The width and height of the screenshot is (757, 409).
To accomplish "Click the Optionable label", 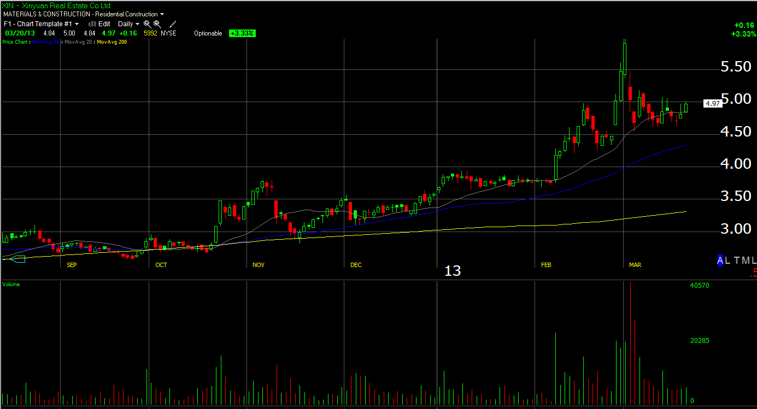I will (x=208, y=33).
